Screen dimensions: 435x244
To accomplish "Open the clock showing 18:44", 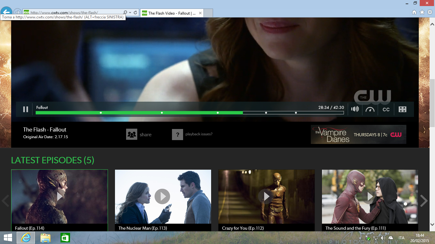I will click(419, 238).
